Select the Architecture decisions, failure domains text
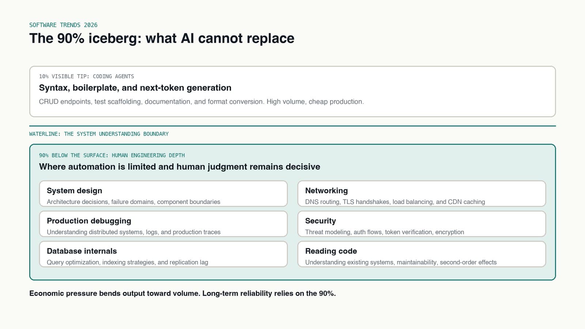585x329 pixels. (x=133, y=202)
